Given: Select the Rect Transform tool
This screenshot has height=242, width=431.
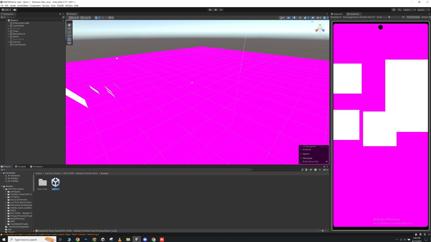Looking at the screenshot, I should [x=69, y=39].
